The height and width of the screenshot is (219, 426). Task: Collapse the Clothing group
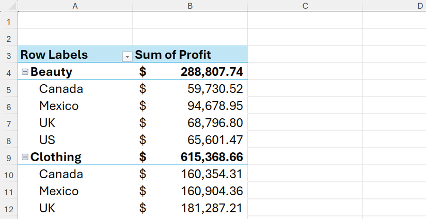(25, 157)
